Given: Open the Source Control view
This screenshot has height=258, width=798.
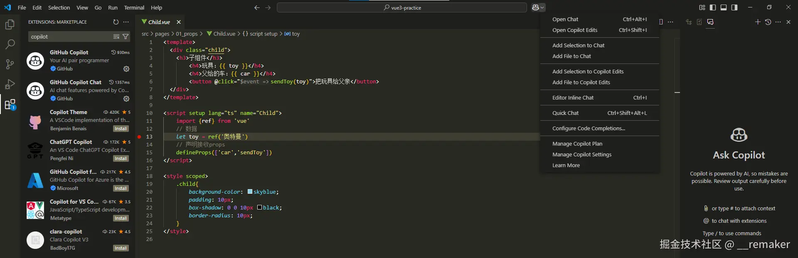Looking at the screenshot, I should click(x=10, y=64).
